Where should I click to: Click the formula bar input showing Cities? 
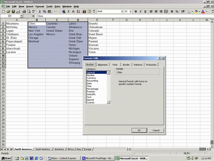[123, 16]
